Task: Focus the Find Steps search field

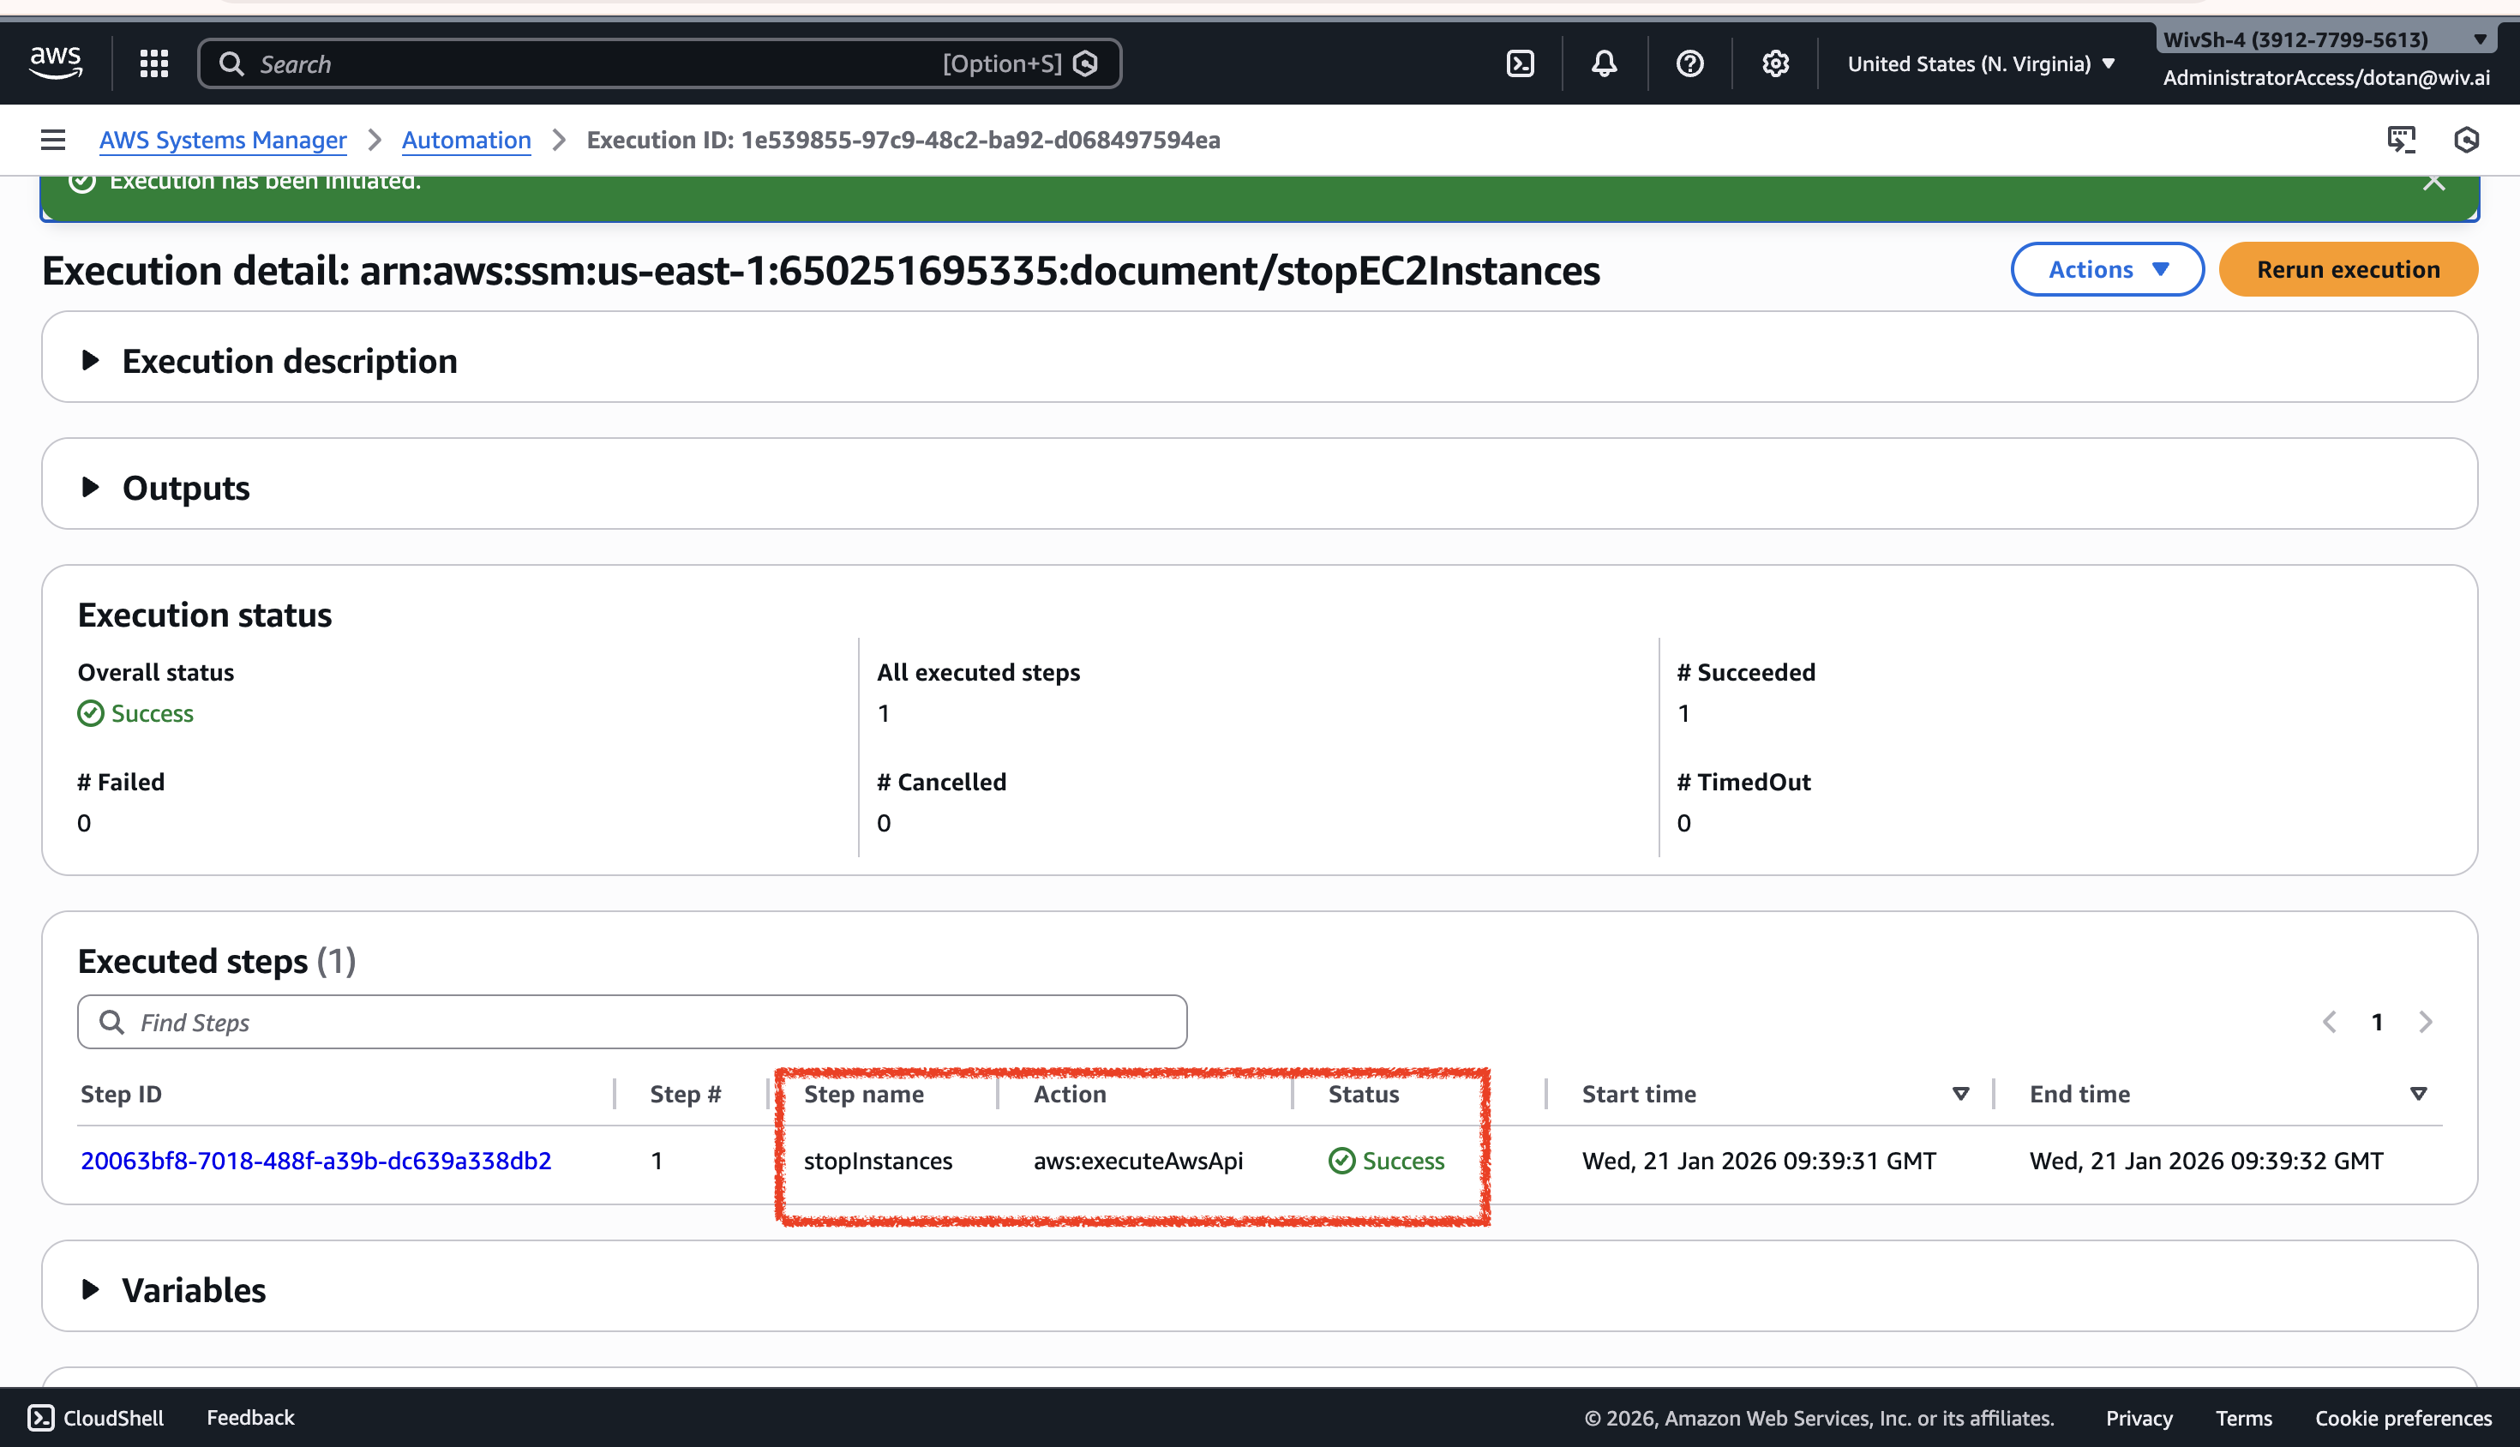Action: (632, 1022)
